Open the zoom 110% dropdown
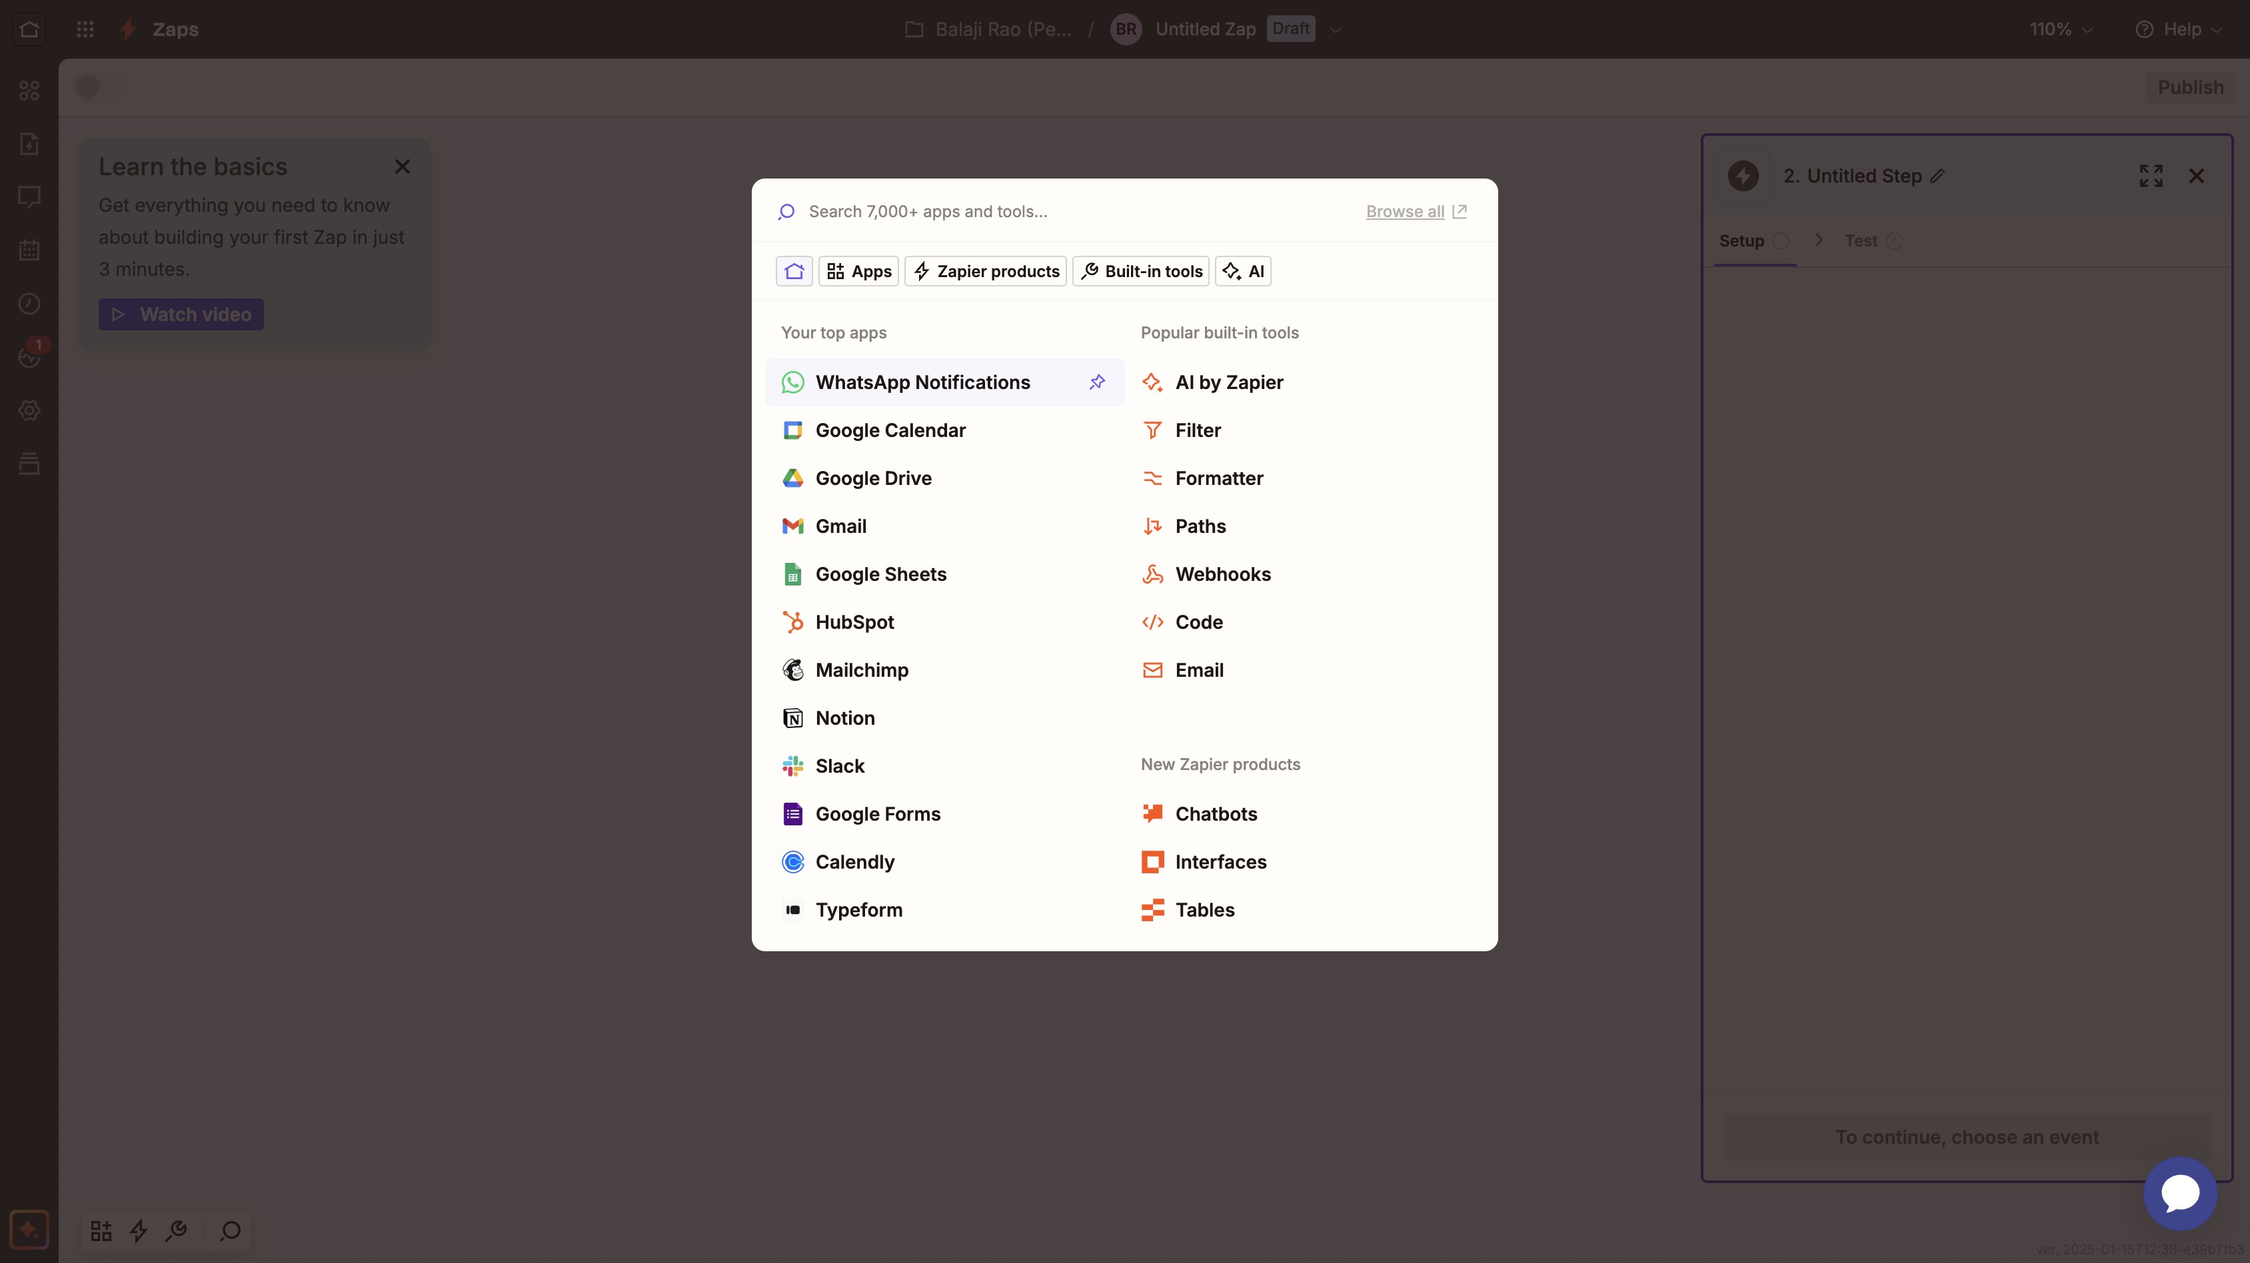This screenshot has width=2250, height=1263. tap(2061, 30)
